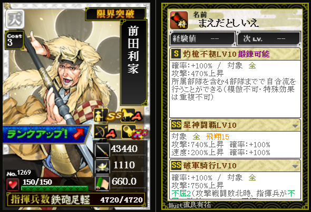Click the cavalry horse aptitude A icon

point(131,115)
